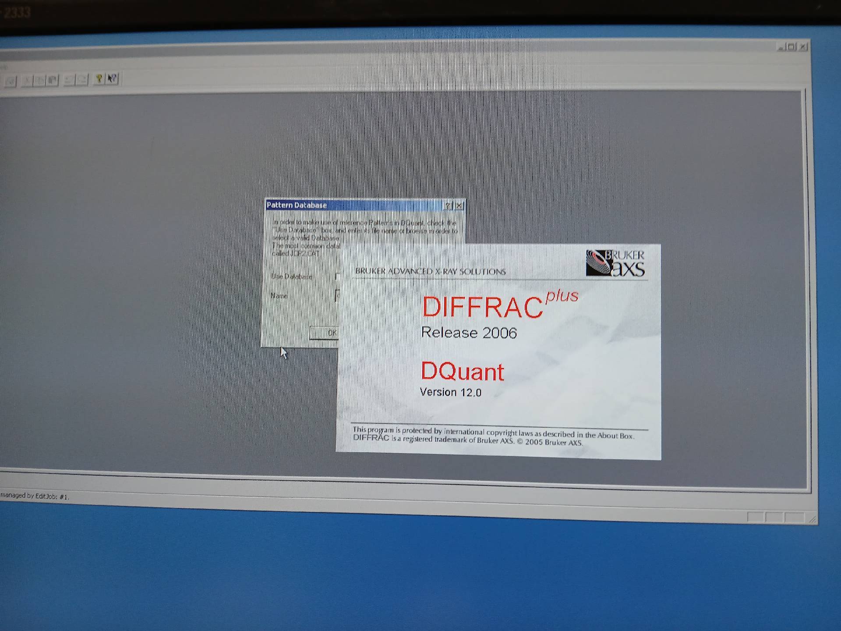Click the yellow lightbulb About icon
The height and width of the screenshot is (631, 841).
click(x=99, y=79)
